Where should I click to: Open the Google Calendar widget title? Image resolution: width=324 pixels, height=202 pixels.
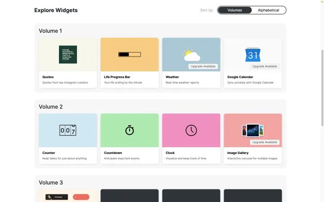click(240, 77)
